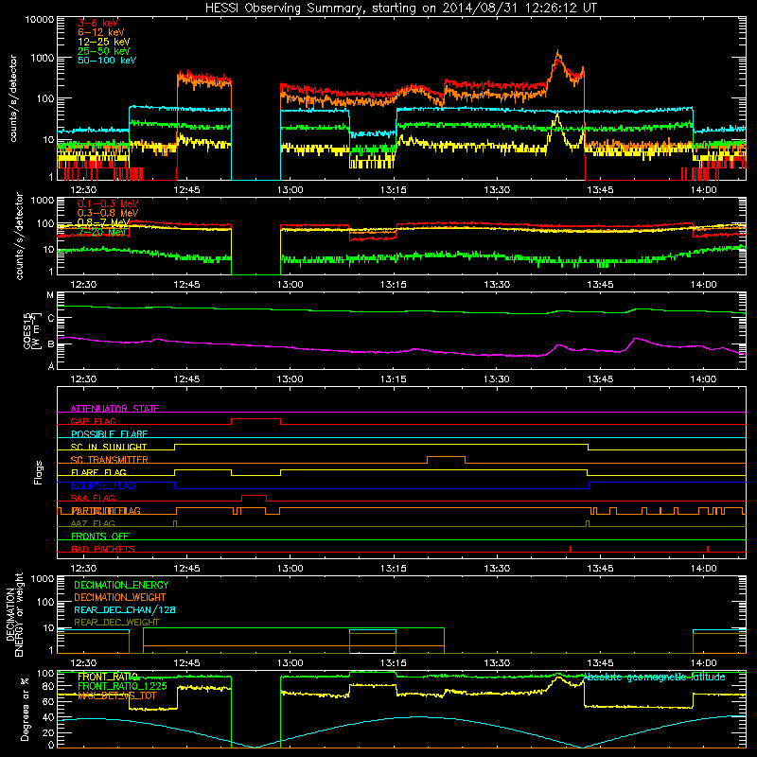
Task: Click 13:30 time label under decimation panel
Action: 496,663
